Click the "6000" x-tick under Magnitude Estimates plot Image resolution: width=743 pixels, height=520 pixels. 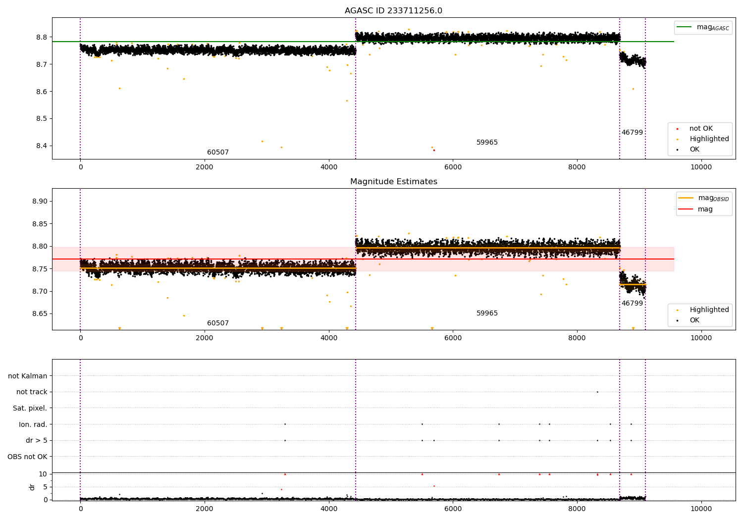[453, 338]
